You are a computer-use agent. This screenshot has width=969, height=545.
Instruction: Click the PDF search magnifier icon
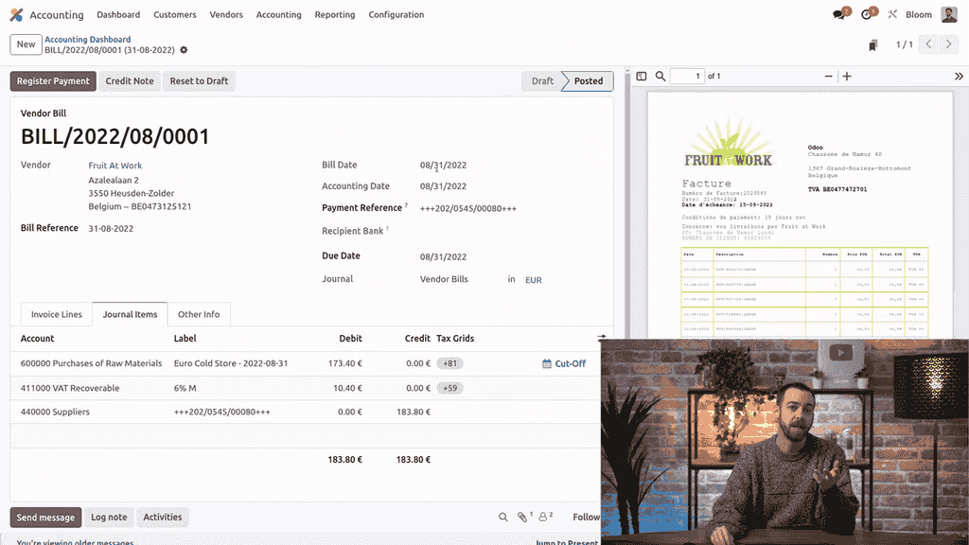click(661, 77)
